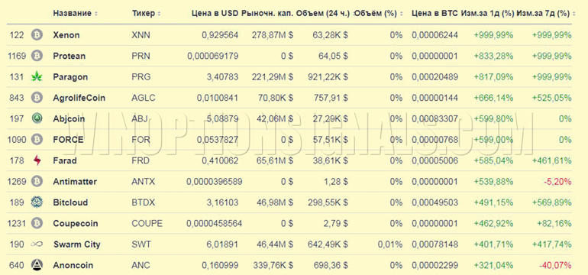This screenshot has width=588, height=275.
Task: Sort by Объем (24 ч.) column
Action: pyautogui.click(x=323, y=14)
